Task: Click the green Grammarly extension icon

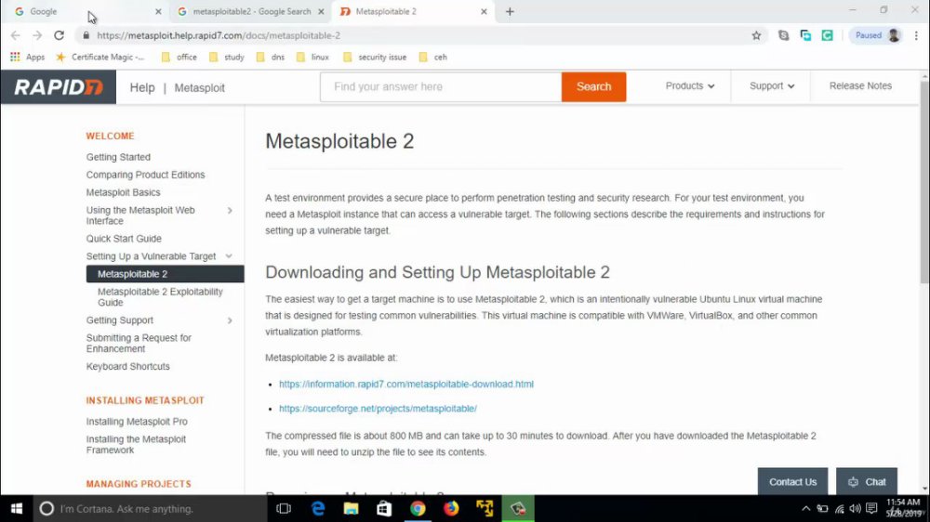Action: [828, 35]
